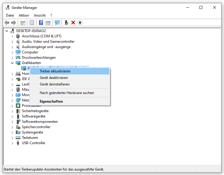Viewport: 224px width, 175px height.
Task: Click the Audio, Video und Gamecontroller speaker icon
Action: click(18, 42)
